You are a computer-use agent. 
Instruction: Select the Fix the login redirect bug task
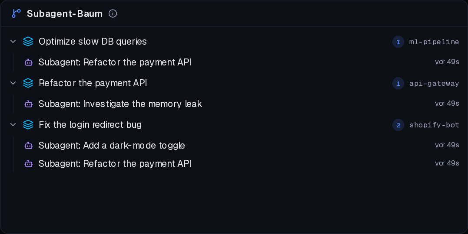(234, 125)
